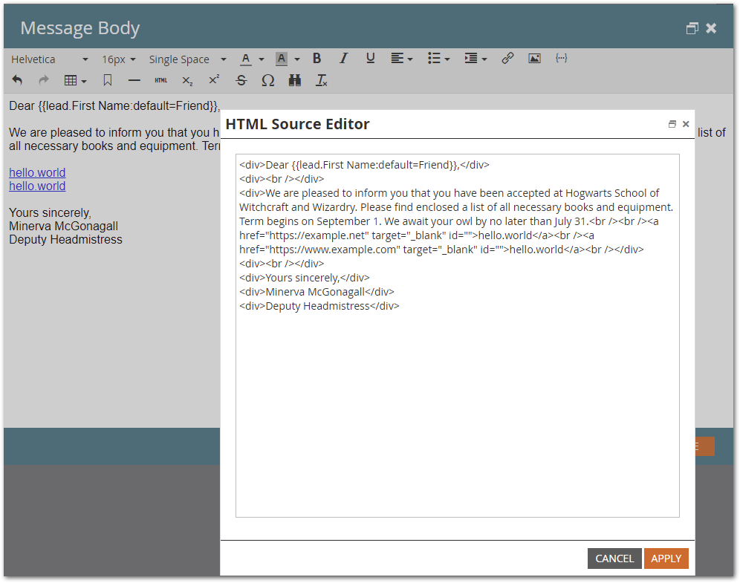This screenshot has width=740, height=583.
Task: Open the Insert Table dropdown
Action: coord(76,81)
